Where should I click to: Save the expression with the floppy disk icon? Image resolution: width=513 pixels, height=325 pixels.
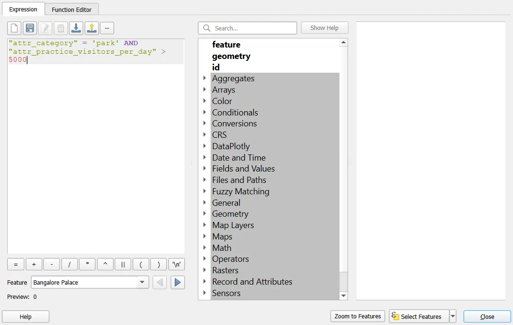[x=30, y=28]
